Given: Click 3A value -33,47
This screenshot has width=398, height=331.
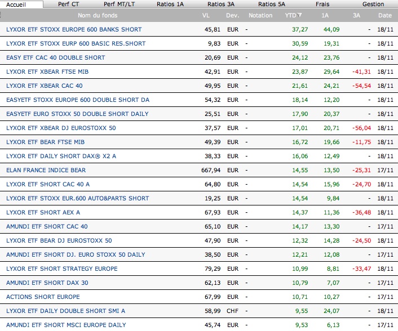Looking at the screenshot, I should [361, 269].
